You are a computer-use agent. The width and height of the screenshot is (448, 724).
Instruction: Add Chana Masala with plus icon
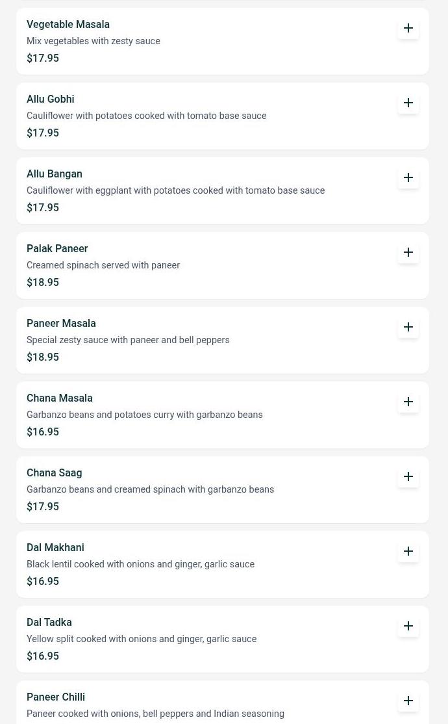pos(408,402)
